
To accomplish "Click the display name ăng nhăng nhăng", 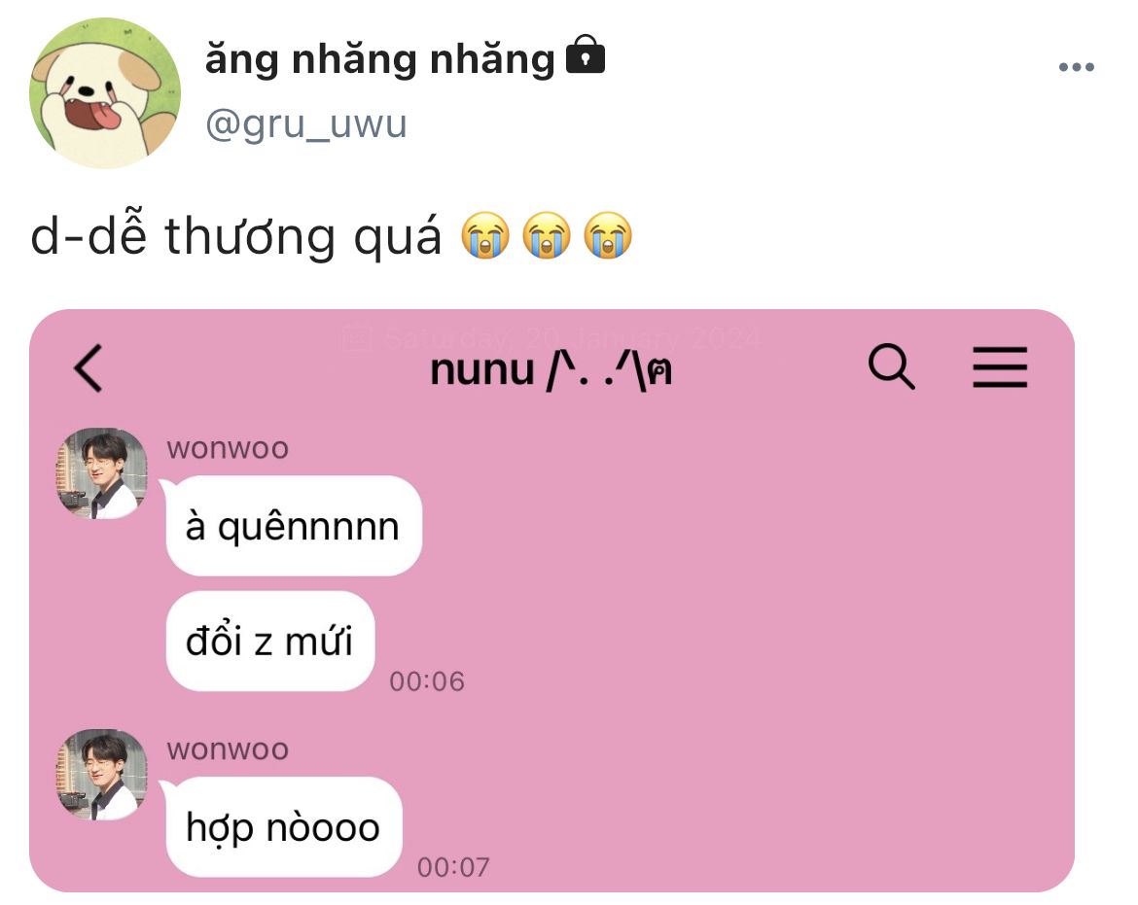I will (379, 58).
